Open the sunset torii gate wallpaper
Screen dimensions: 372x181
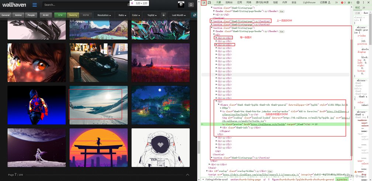99,148
